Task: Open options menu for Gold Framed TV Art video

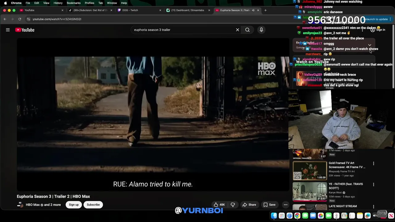Action: pos(373,163)
